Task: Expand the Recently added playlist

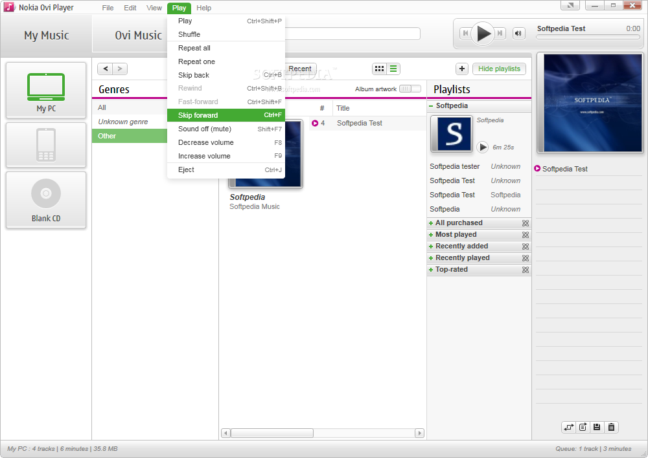Action: click(x=431, y=246)
